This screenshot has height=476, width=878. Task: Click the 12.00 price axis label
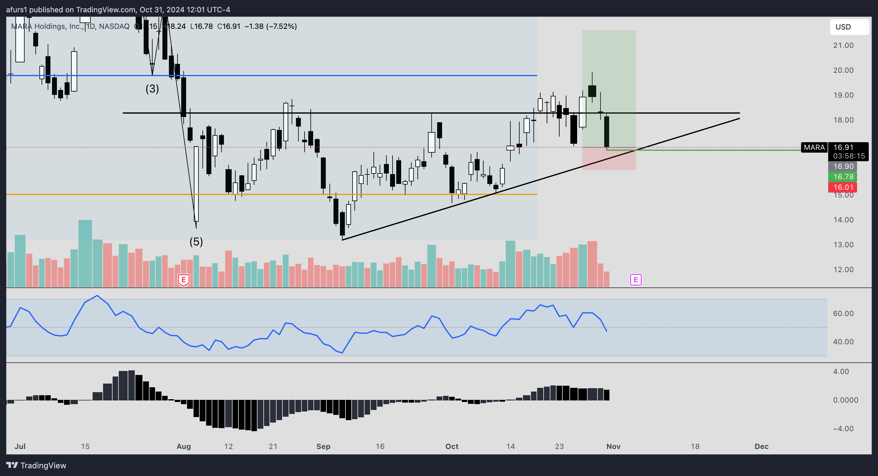click(843, 269)
